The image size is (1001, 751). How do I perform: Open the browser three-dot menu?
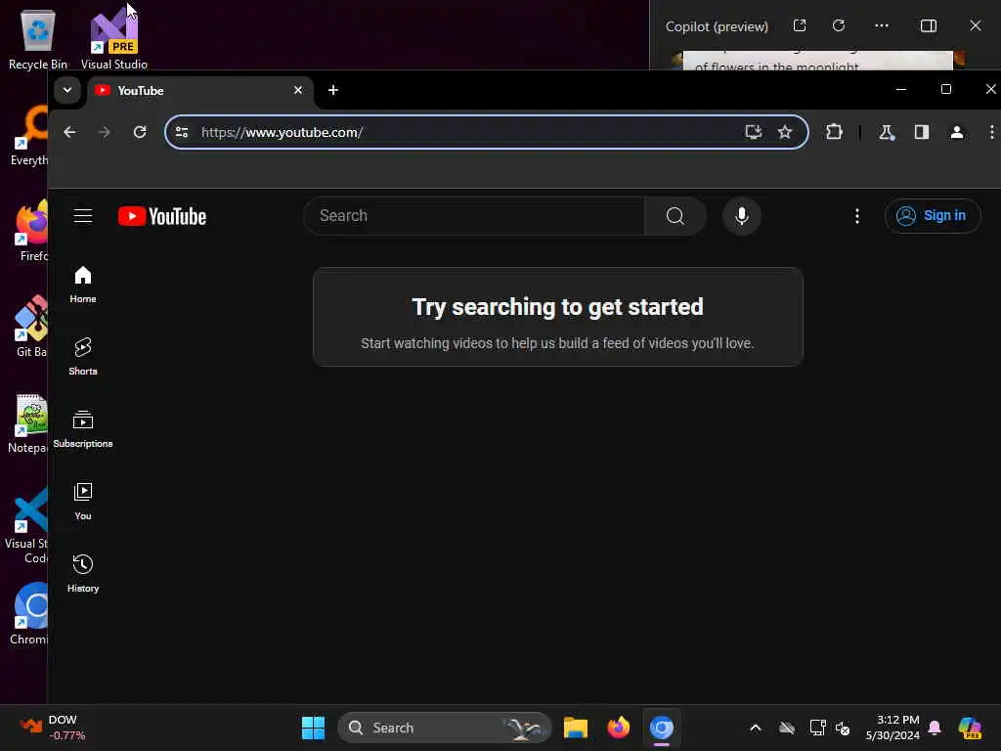[991, 132]
